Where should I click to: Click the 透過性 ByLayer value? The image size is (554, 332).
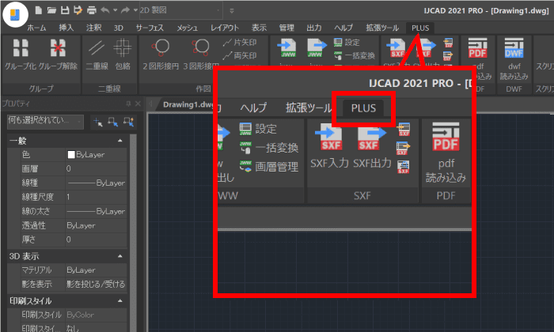click(96, 225)
